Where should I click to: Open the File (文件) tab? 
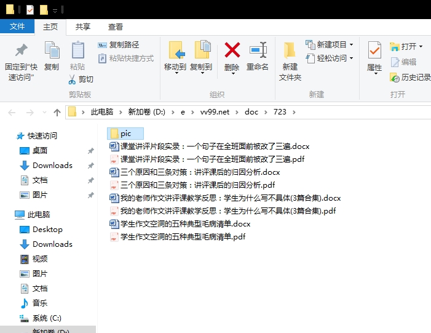(x=17, y=26)
